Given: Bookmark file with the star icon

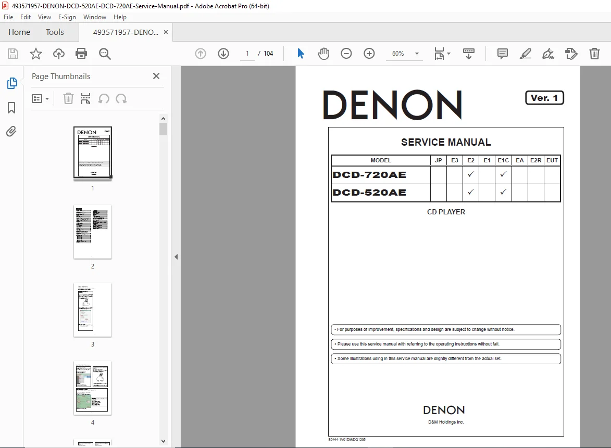Looking at the screenshot, I should [x=36, y=54].
